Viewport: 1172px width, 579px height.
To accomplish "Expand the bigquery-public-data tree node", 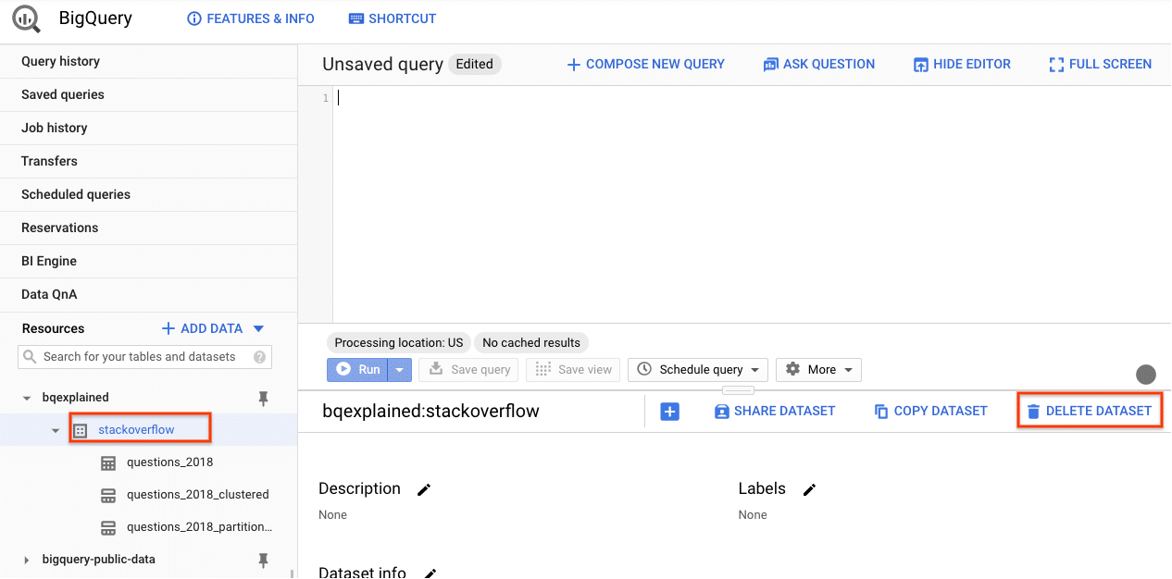I will tap(25, 559).
